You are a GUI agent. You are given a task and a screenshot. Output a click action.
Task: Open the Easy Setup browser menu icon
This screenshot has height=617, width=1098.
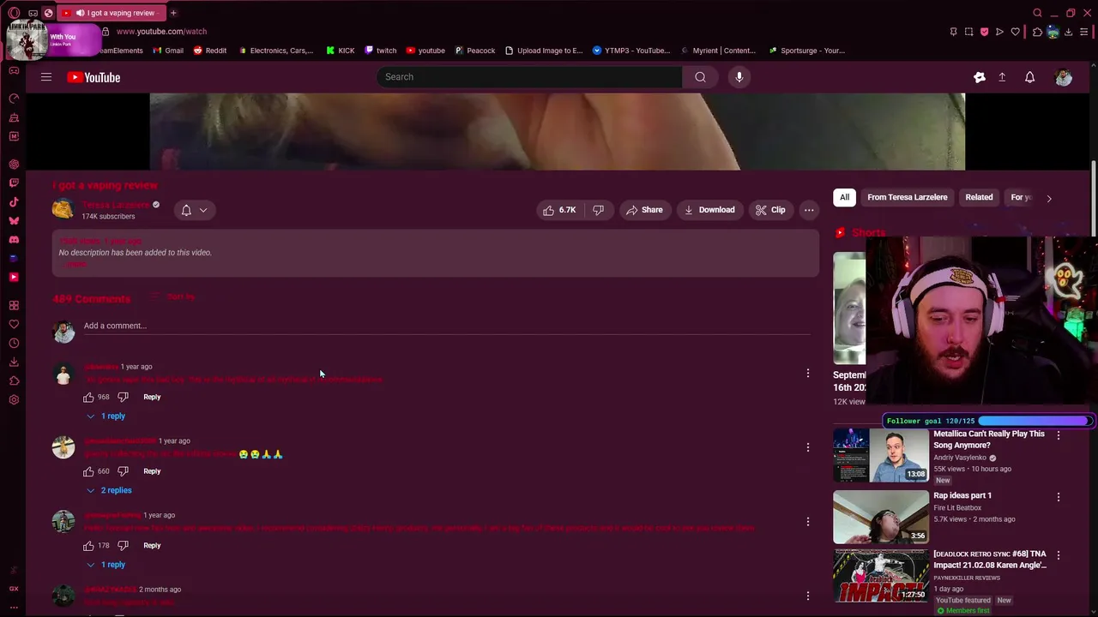[1085, 32]
